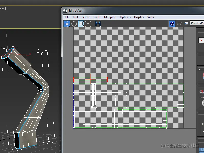
Task: Open the File menu in Edit UVWs
Action: pos(67,17)
